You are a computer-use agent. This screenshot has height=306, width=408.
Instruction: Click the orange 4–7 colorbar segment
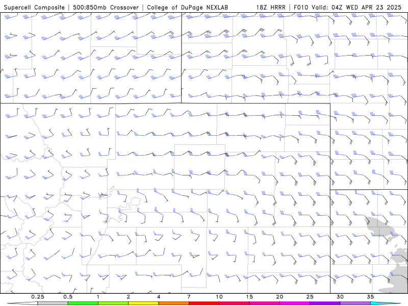173,303
